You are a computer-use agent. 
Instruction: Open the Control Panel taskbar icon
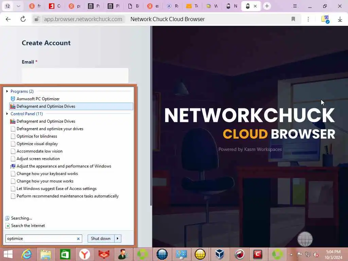[x=181, y=254]
